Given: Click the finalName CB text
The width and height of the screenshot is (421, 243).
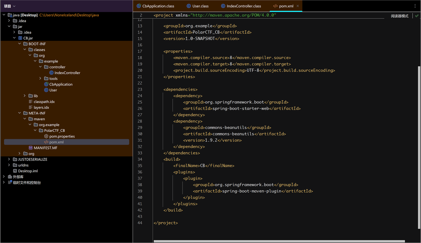Looking at the screenshot, I should coord(203,166).
